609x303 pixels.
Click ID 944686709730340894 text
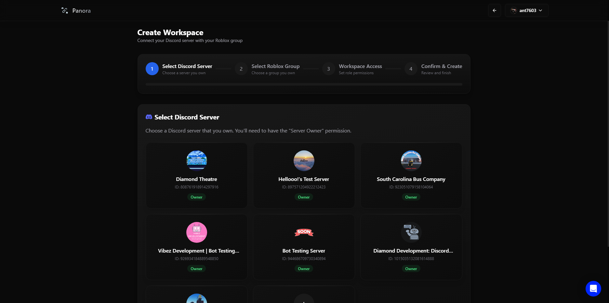click(x=304, y=259)
